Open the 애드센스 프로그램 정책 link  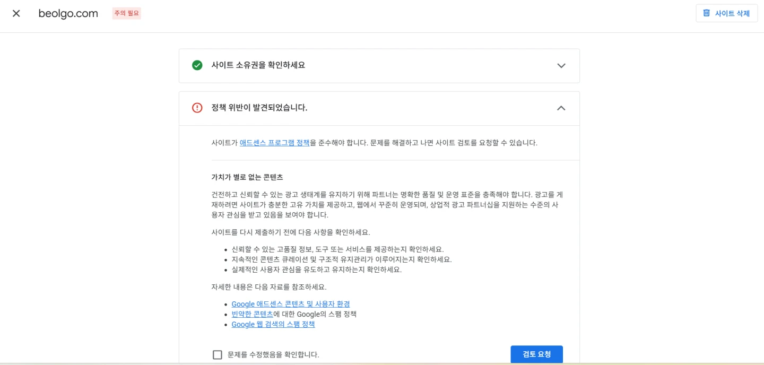point(275,143)
